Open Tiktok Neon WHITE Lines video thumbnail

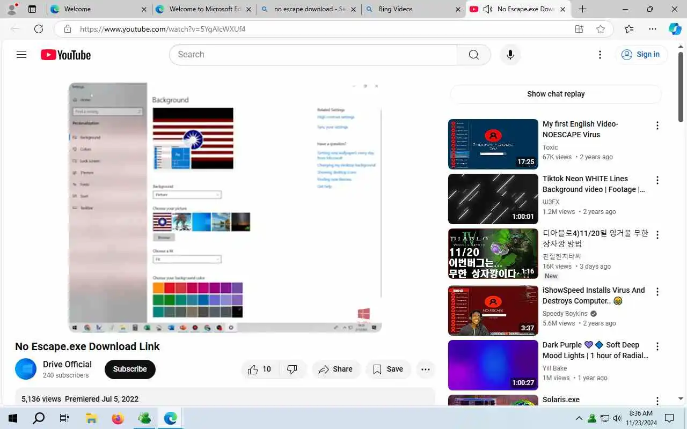493,199
